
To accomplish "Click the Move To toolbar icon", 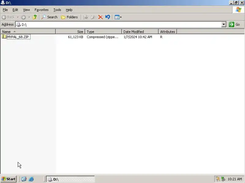I will 86,17.
